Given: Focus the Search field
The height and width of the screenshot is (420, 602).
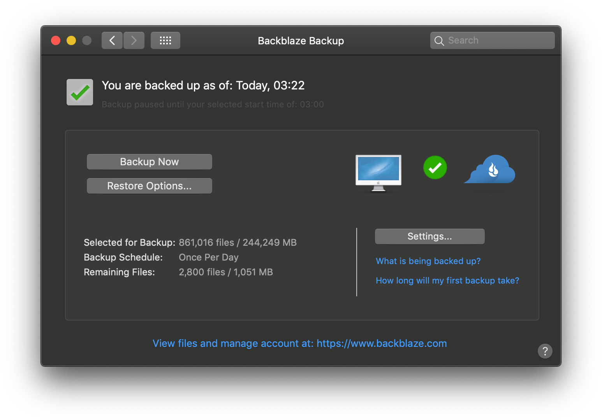Looking at the screenshot, I should tap(493, 40).
